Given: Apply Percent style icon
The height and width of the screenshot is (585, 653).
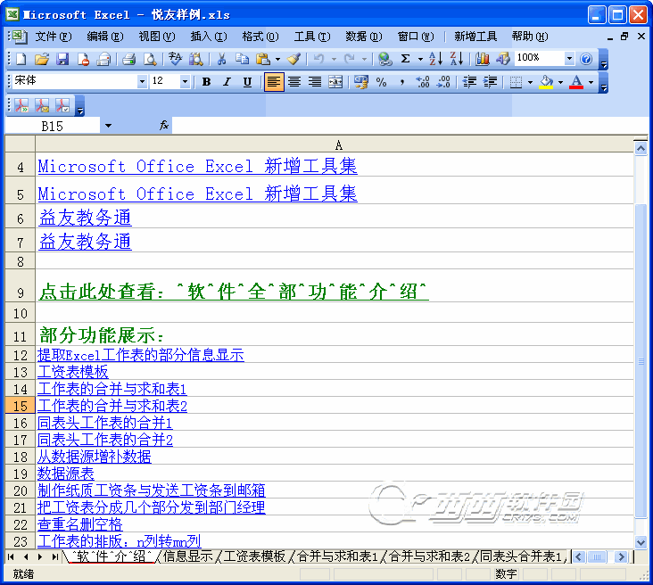Looking at the screenshot, I should (x=381, y=82).
